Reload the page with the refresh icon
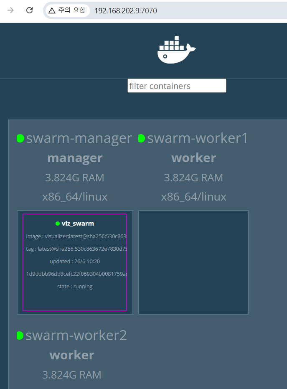Image resolution: width=287 pixels, height=389 pixels. [x=30, y=10]
